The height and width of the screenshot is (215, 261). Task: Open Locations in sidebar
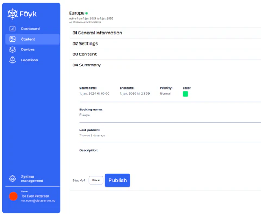(x=29, y=60)
